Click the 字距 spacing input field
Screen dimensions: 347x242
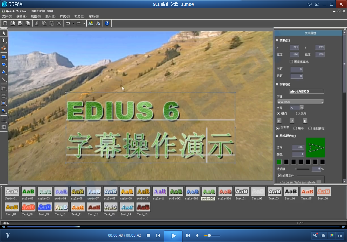pos(297,69)
